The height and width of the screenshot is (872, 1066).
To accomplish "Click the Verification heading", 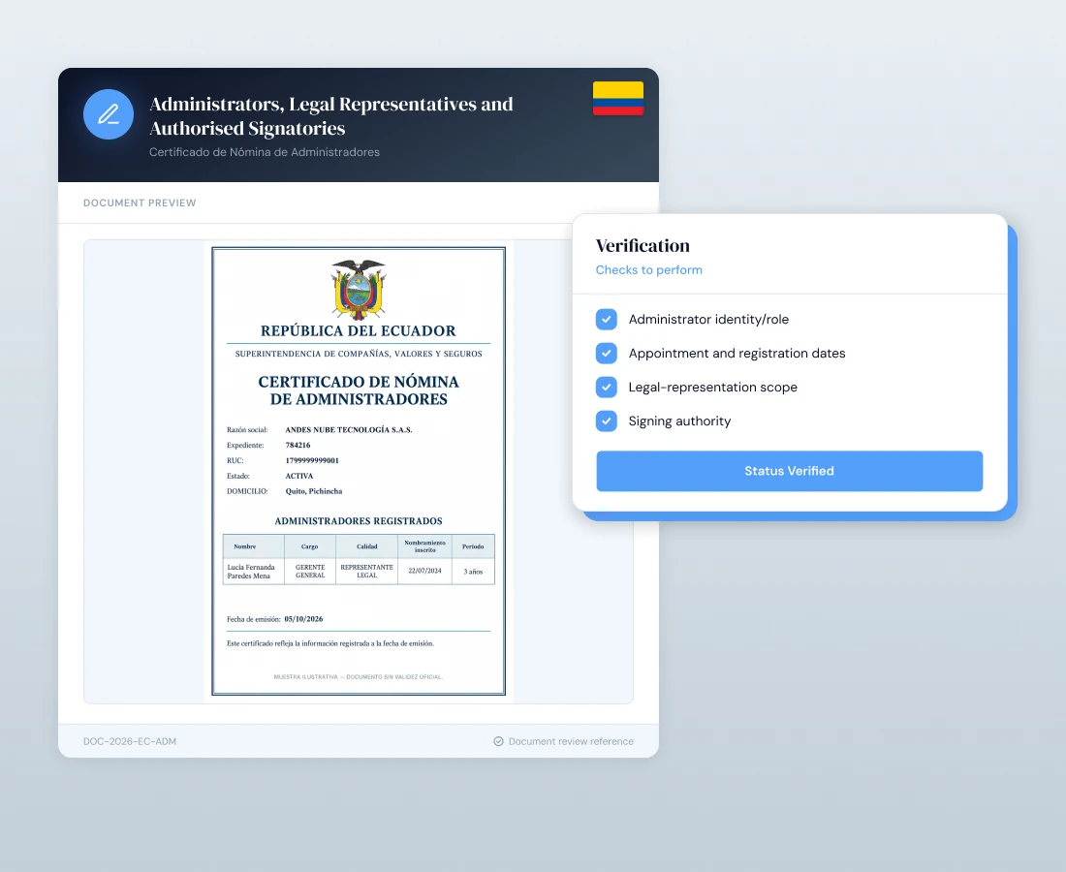I will pos(643,245).
